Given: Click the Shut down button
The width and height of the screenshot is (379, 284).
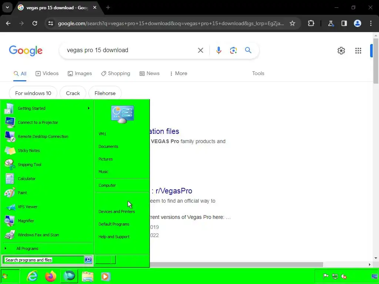Looking at the screenshot, I should [x=103, y=260].
